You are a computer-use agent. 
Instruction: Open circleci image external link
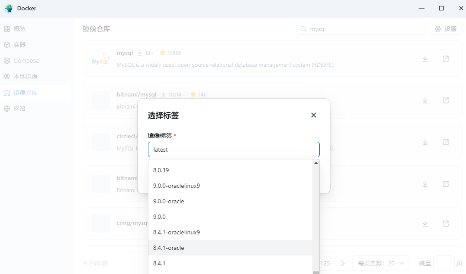445,142
